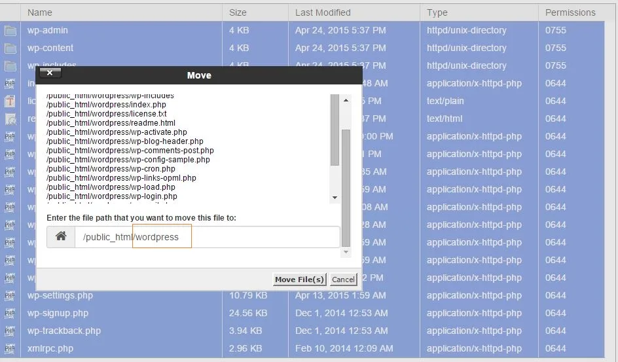Click the httpd/unix-directory type of wp-admin
This screenshot has width=618, height=362.
click(467, 30)
